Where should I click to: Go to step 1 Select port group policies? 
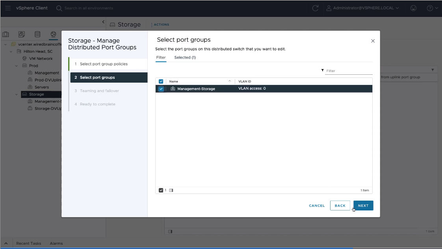pyautogui.click(x=104, y=64)
